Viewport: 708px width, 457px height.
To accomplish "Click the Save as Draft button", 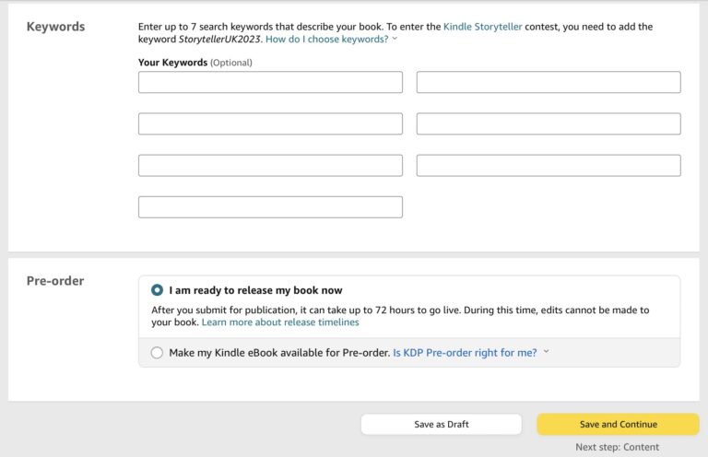I will [x=442, y=424].
